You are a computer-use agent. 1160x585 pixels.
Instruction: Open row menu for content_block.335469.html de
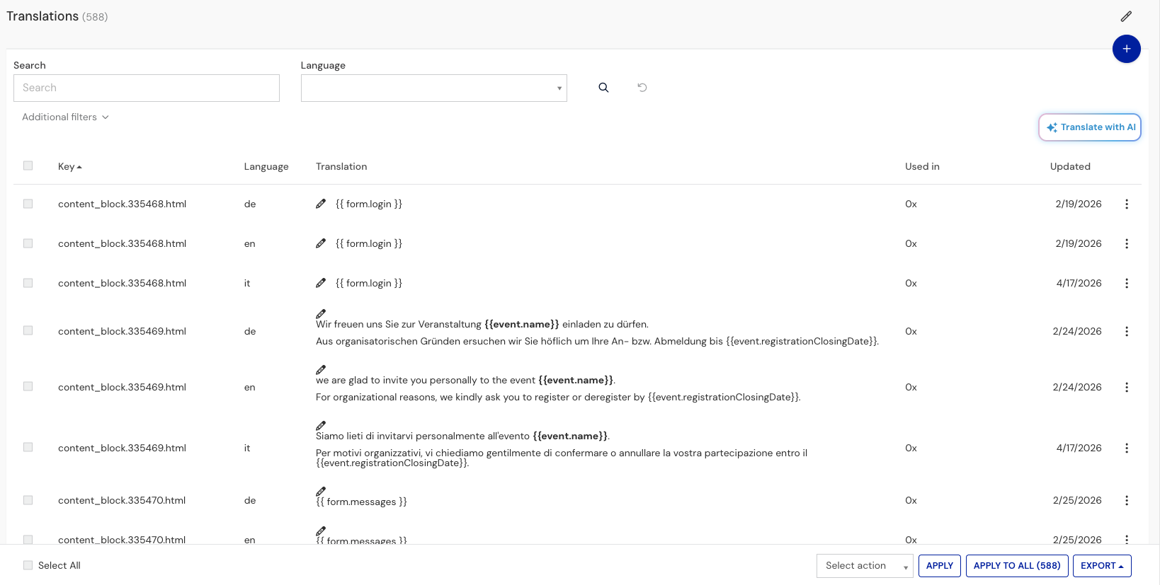[1127, 331]
